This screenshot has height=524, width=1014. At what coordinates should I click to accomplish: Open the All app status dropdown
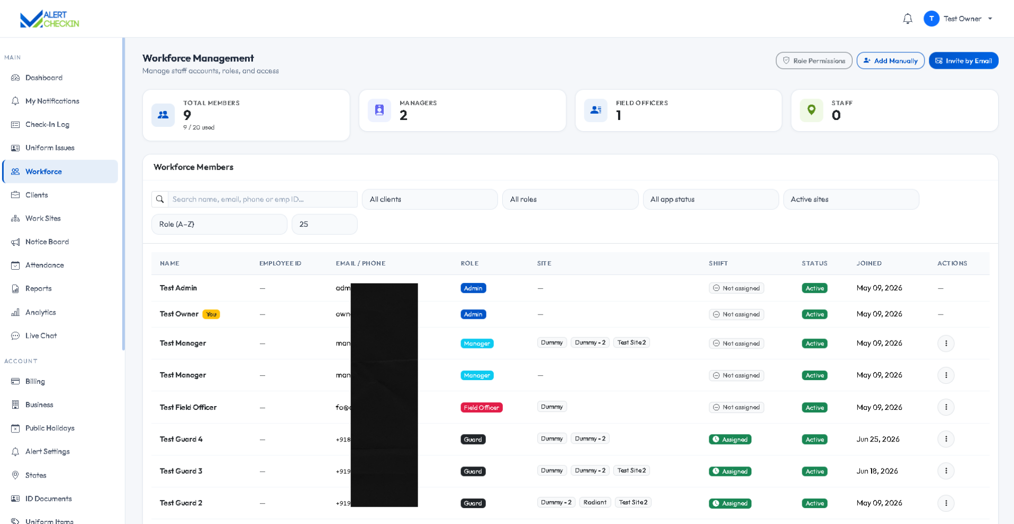711,199
